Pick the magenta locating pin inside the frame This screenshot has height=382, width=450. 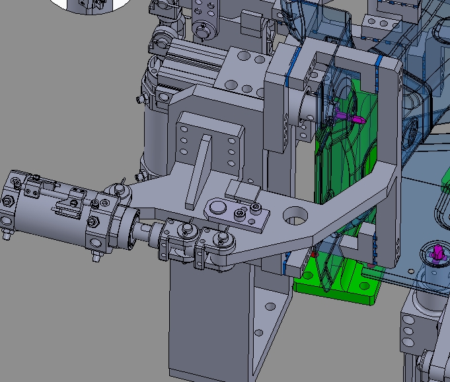point(350,117)
